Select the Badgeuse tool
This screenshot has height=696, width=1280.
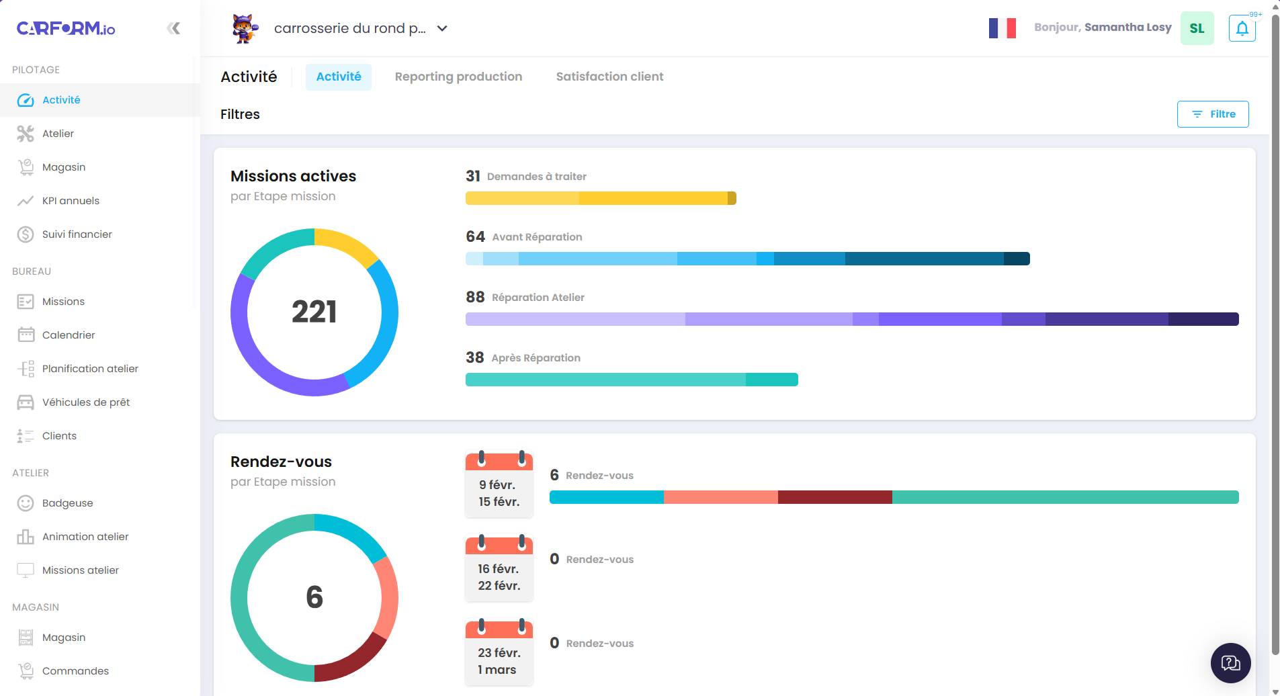pyautogui.click(x=67, y=503)
